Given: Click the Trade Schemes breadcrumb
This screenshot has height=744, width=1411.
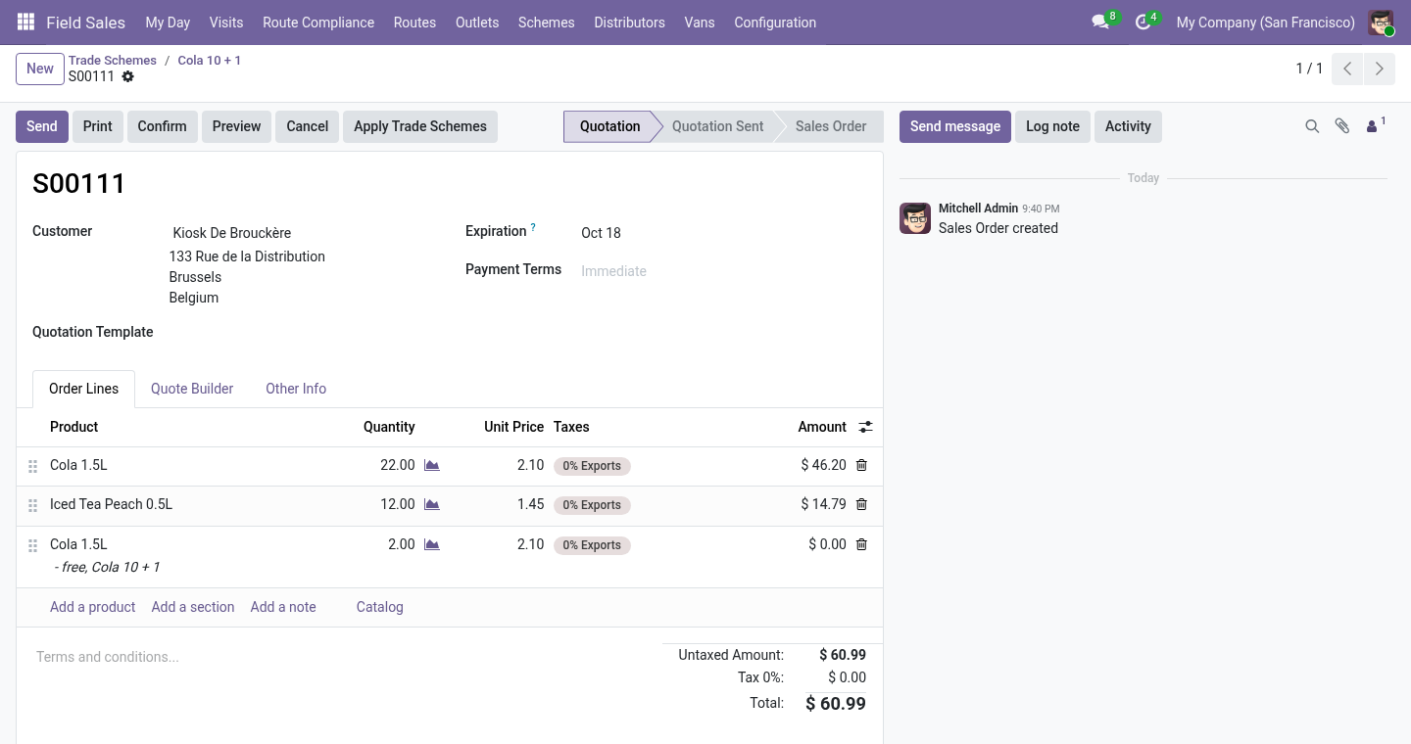Looking at the screenshot, I should pyautogui.click(x=113, y=60).
